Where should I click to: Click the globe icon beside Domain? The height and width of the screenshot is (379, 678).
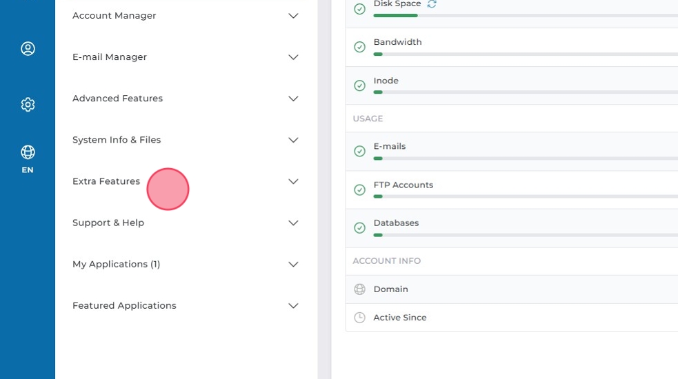click(x=359, y=289)
